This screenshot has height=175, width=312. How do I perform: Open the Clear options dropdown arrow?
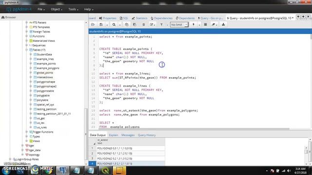pos(216,25)
